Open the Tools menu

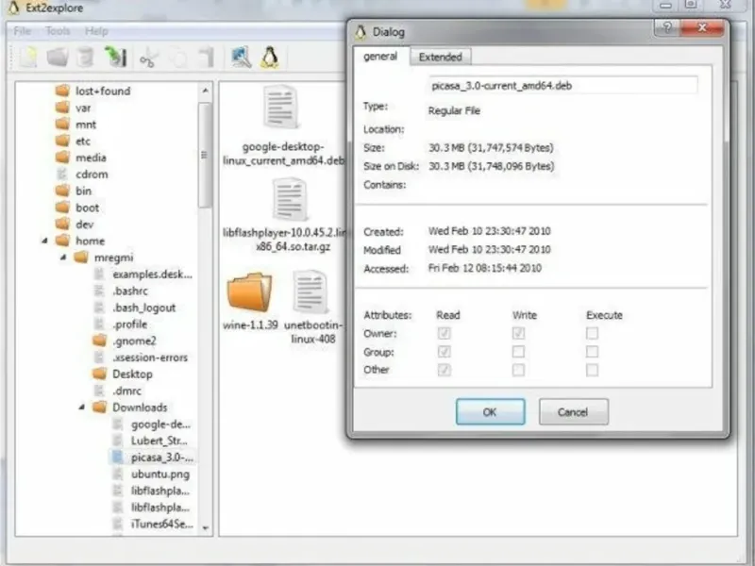(x=58, y=31)
